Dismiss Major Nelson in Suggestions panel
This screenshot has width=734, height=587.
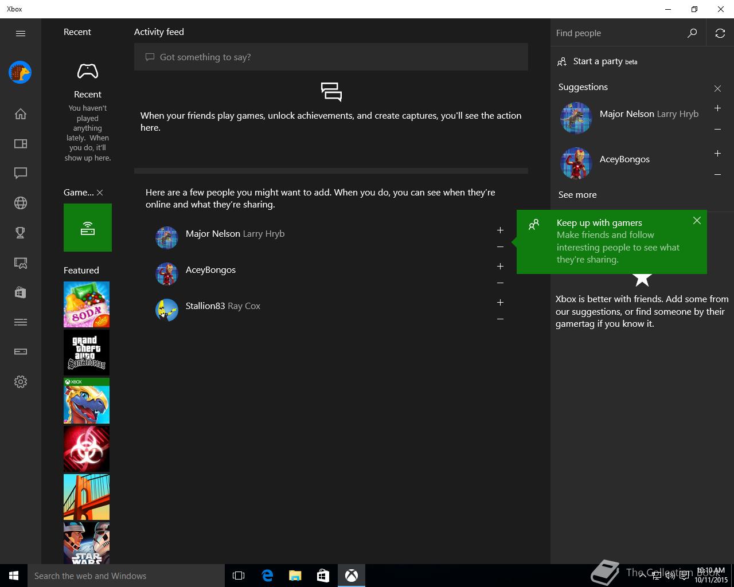point(717,130)
